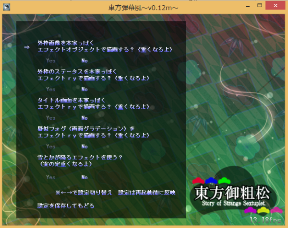Click the window title 東方弾幕風～v0.12m～
288x228 pixels.
[143, 8]
